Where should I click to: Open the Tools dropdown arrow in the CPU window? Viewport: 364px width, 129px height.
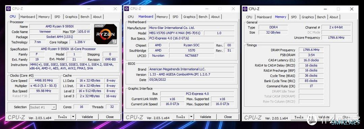pyautogui.click(x=73, y=117)
